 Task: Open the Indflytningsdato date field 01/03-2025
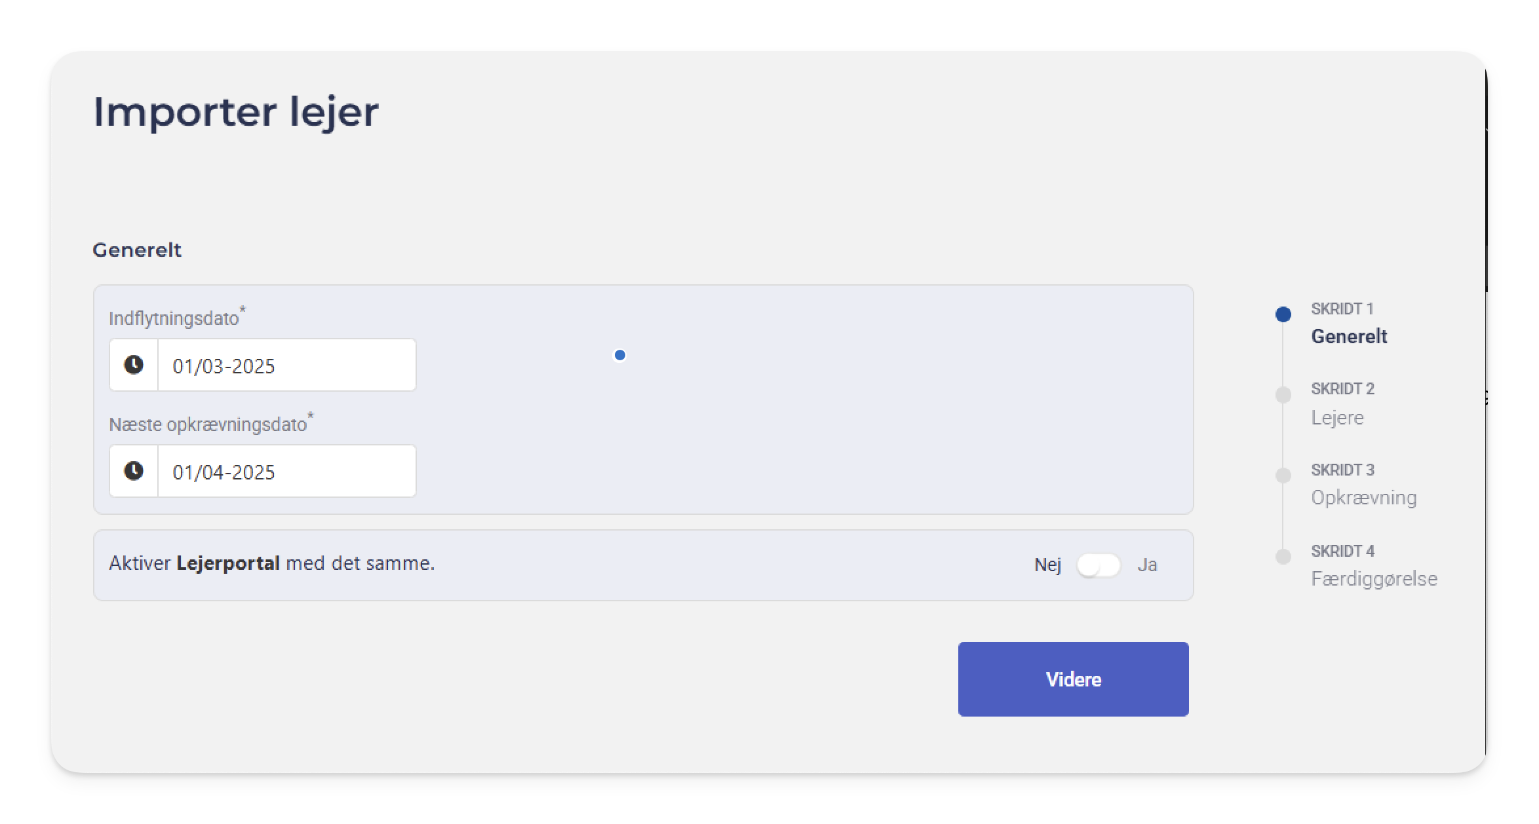pos(287,365)
